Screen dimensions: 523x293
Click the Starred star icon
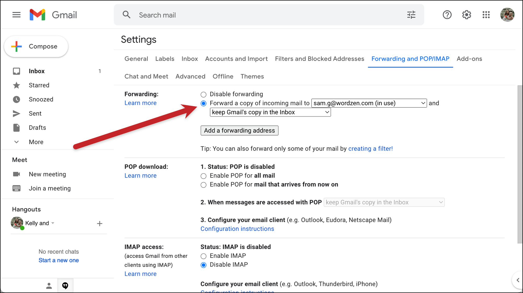coord(16,85)
